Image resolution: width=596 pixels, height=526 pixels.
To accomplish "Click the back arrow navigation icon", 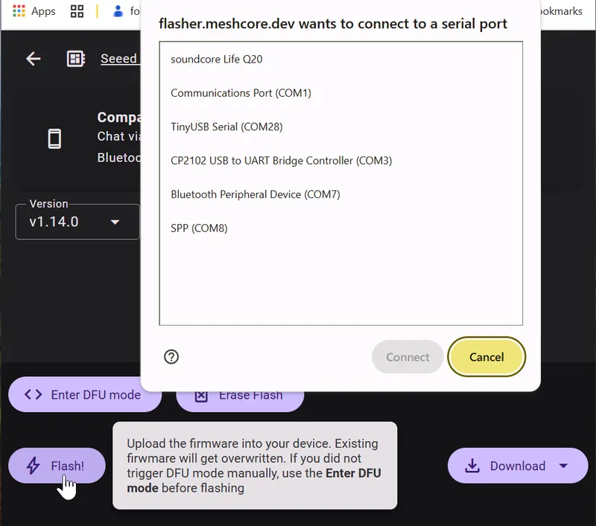I will tap(33, 59).
